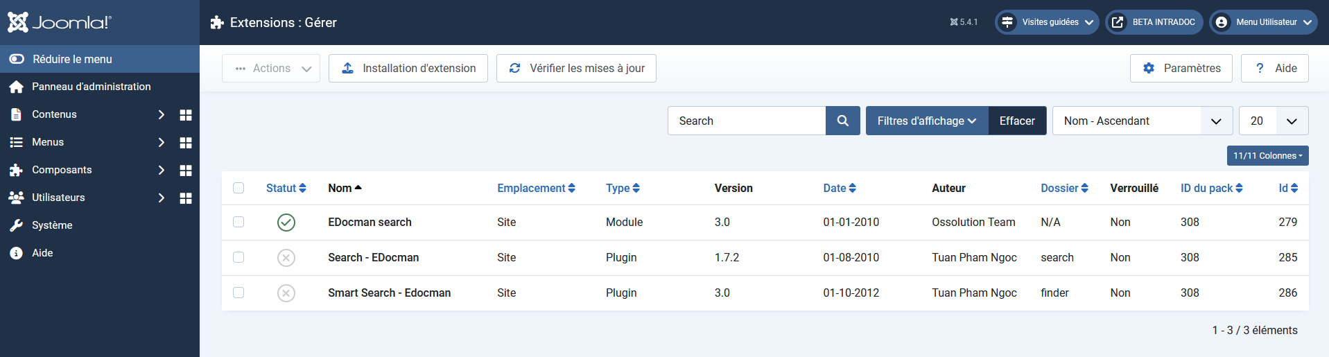Open Filtres d'affichage filter options
The height and width of the screenshot is (357, 1329).
pos(926,121)
